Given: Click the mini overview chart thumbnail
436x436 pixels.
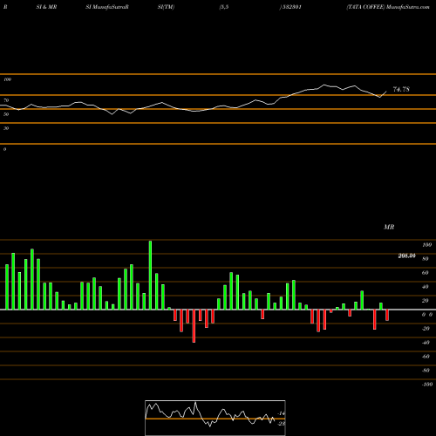Looking at the screenshot, I should [215, 418].
